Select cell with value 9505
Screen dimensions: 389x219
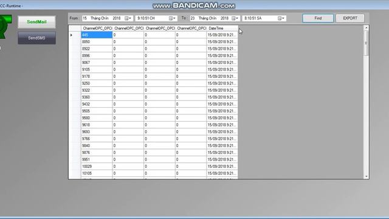click(97, 111)
